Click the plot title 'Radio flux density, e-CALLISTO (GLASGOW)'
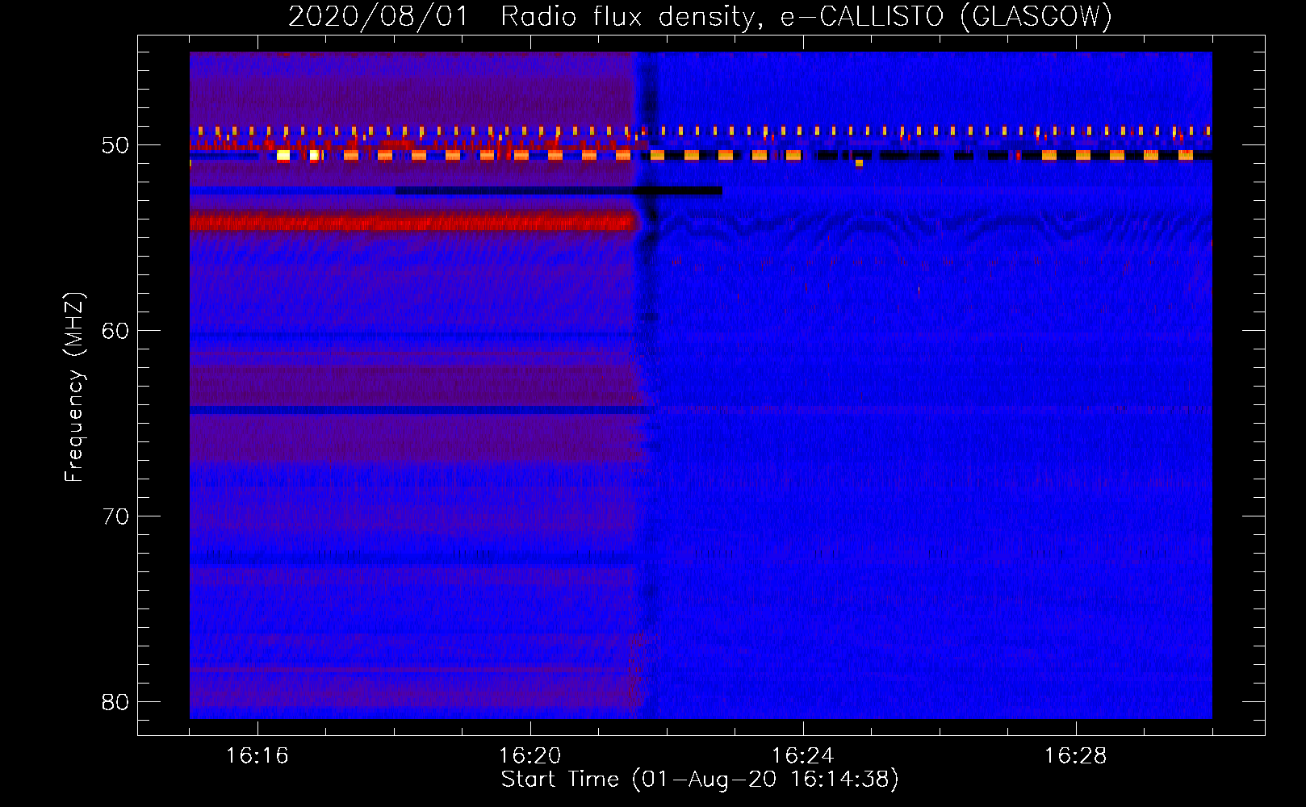 click(806, 16)
